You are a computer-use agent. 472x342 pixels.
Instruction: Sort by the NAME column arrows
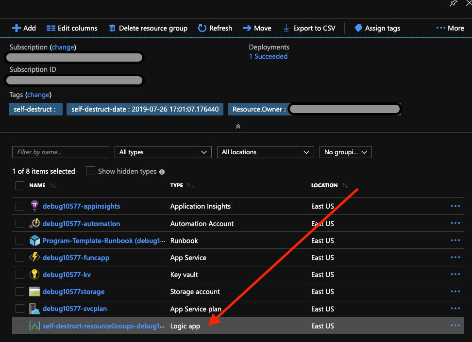[52, 186]
